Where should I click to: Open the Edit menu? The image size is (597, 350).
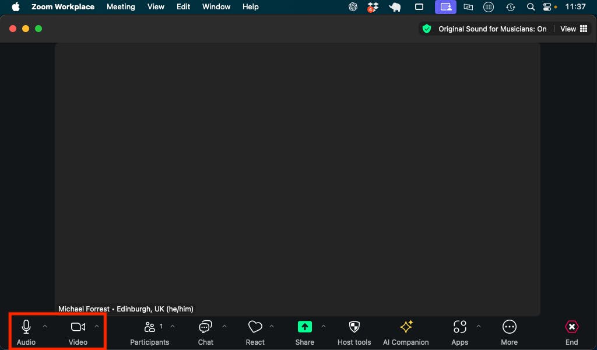pos(183,7)
